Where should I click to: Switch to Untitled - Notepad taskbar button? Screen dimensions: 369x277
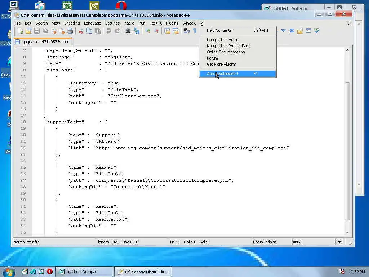[84, 272]
